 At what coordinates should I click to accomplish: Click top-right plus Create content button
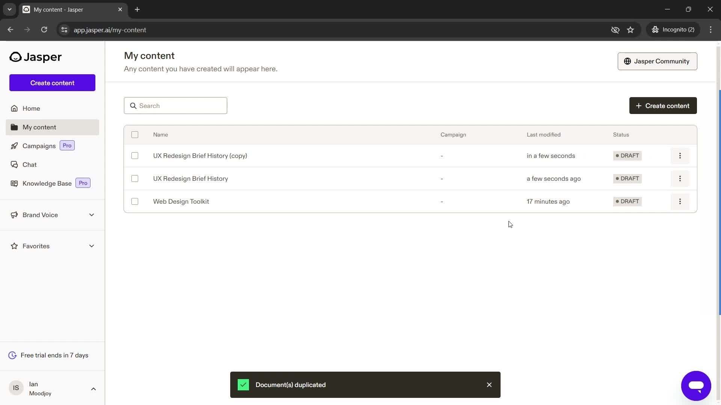(663, 105)
